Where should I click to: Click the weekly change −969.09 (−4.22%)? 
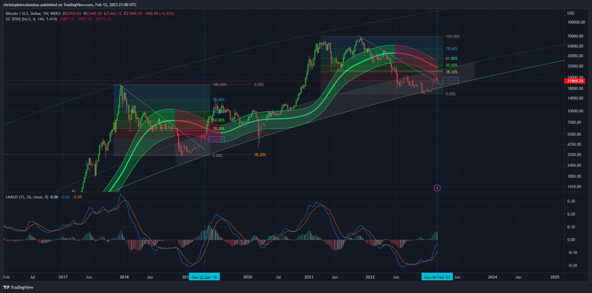click(159, 14)
